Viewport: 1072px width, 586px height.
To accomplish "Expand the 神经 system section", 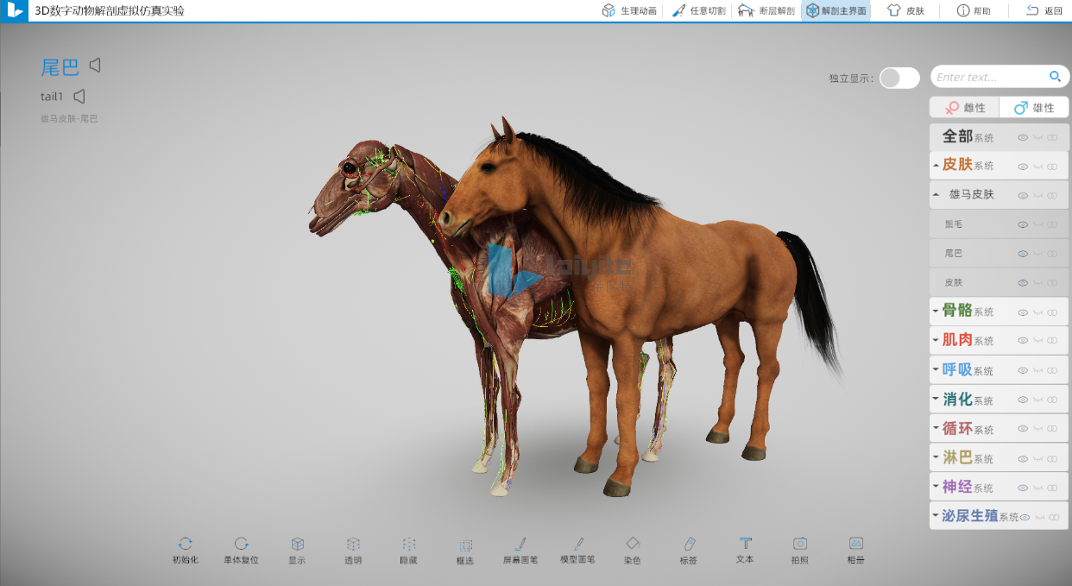I will [936, 487].
